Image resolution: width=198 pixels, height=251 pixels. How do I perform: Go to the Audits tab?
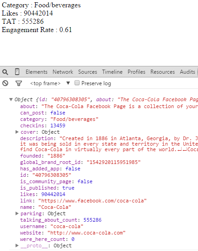tap(187, 72)
